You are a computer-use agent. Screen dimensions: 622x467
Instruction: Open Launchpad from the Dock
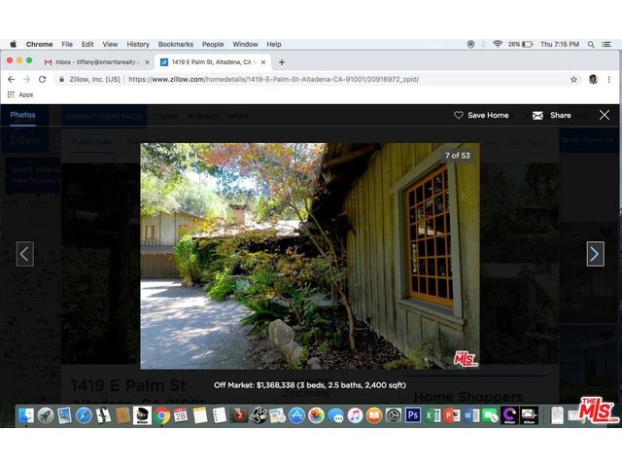click(46, 415)
